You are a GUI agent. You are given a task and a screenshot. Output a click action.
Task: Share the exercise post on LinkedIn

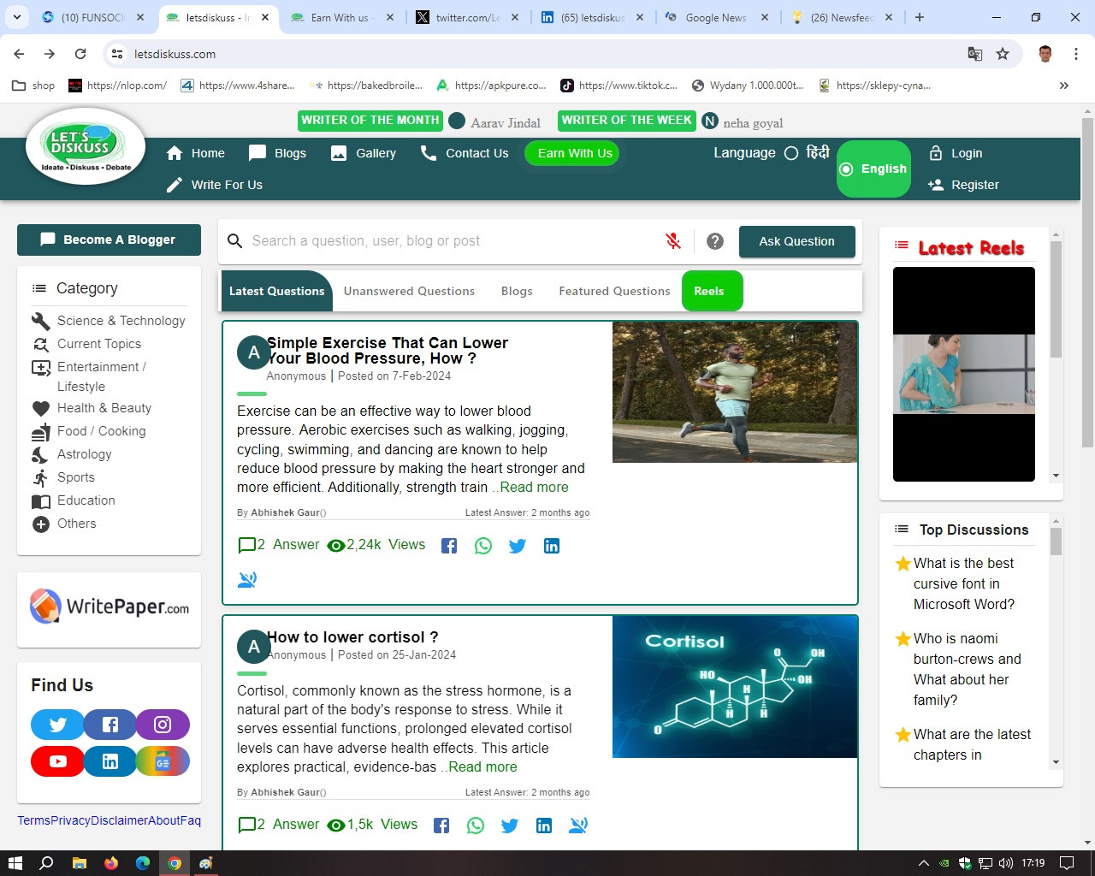(552, 546)
